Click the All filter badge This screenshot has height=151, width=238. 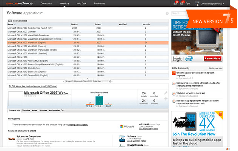tap(10, 21)
